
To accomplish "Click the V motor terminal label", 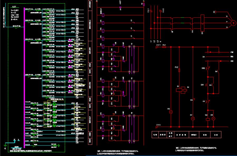I will tap(227, 22).
